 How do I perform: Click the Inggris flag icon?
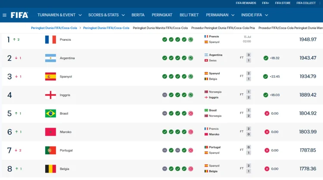[50, 95]
